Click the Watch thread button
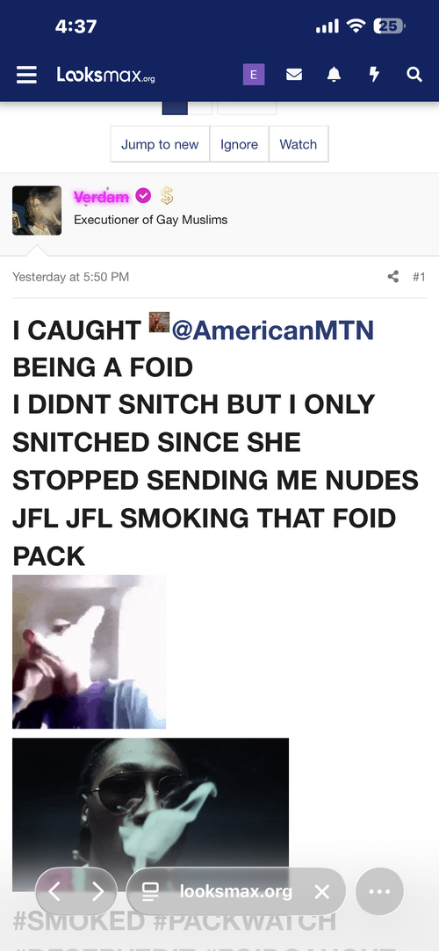Viewport: 439px width, 951px height. (x=298, y=144)
